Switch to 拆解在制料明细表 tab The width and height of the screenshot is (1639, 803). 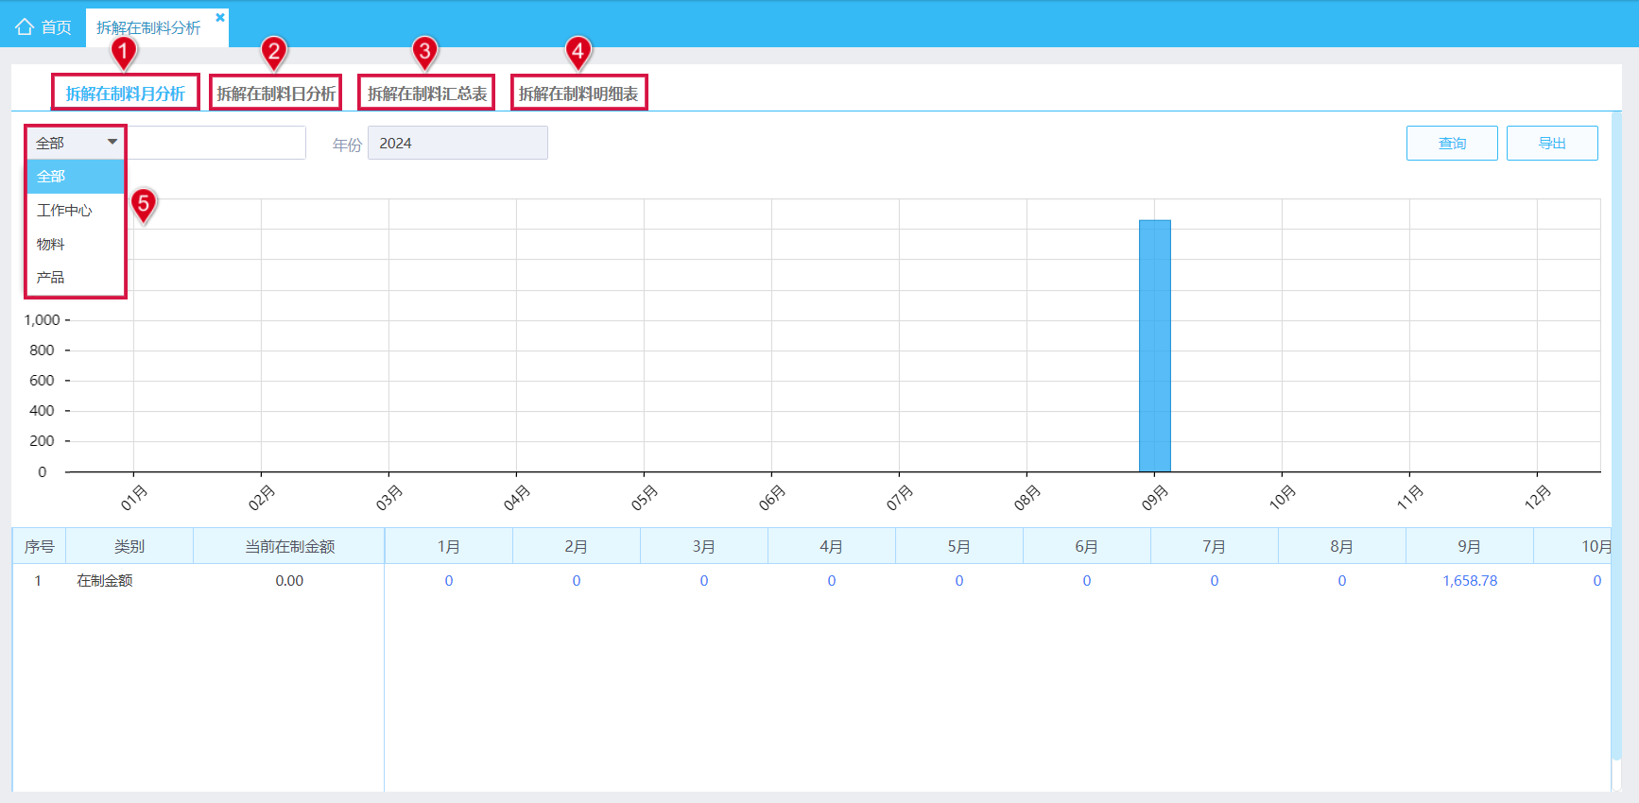point(578,94)
